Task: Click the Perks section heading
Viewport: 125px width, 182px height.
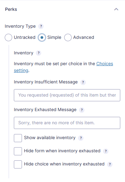Action: pos(11,9)
